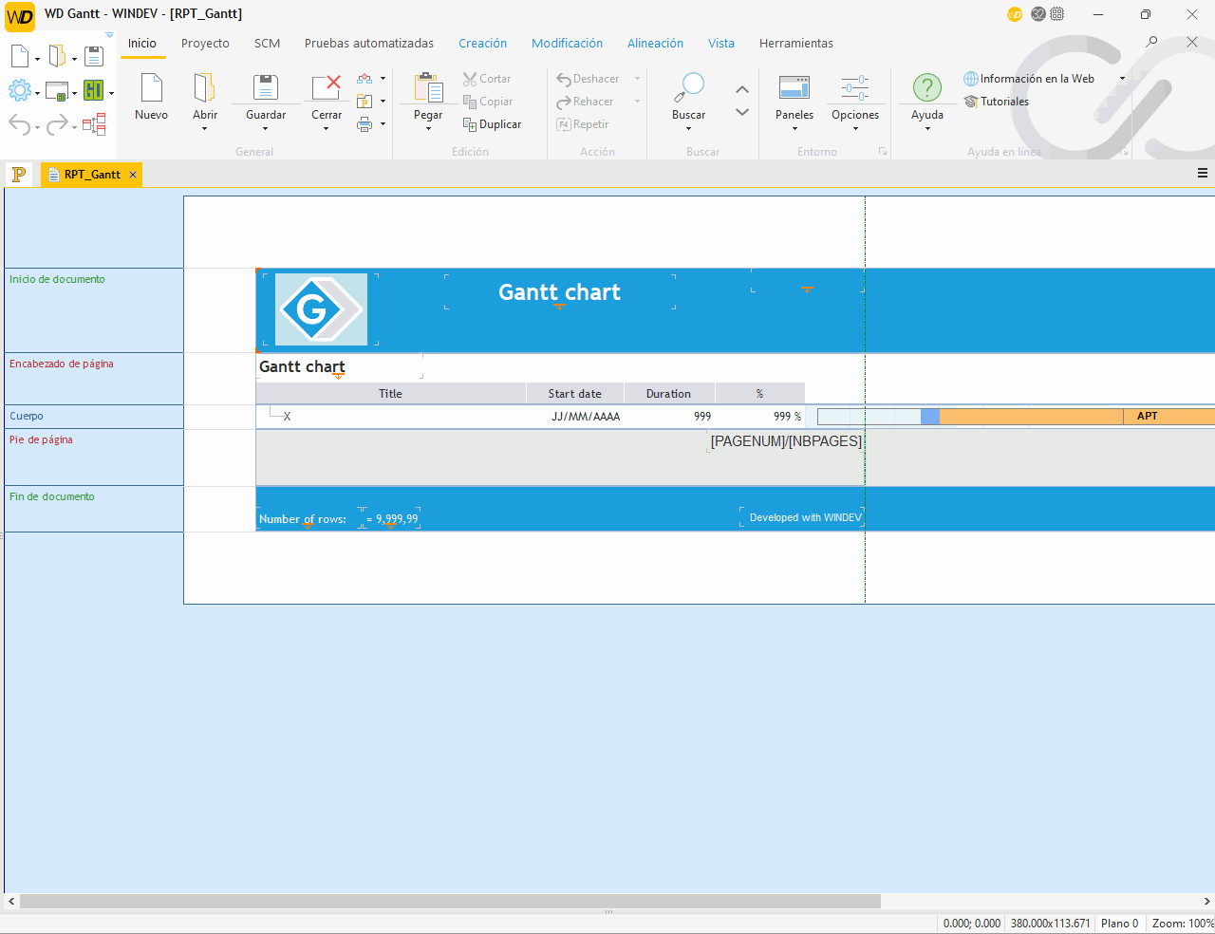
Task: Click the find previous up chevron
Action: pos(742,89)
